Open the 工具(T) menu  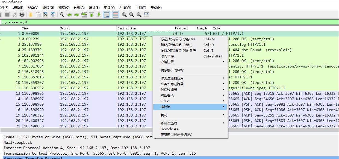(x=141, y=7)
